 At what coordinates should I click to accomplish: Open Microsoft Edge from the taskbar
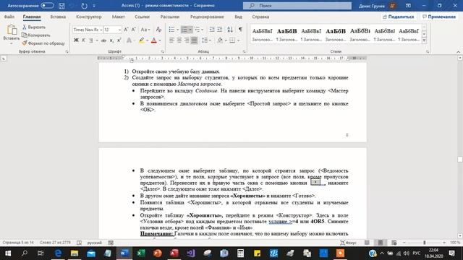58,253
